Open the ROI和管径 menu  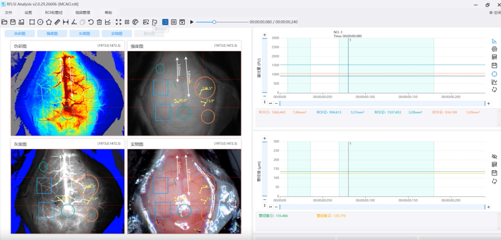[54, 13]
